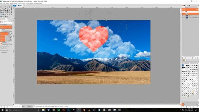Image resolution: width=199 pixels, height=112 pixels.
Task: Select the Scissors Select tool
Action: point(11,7)
